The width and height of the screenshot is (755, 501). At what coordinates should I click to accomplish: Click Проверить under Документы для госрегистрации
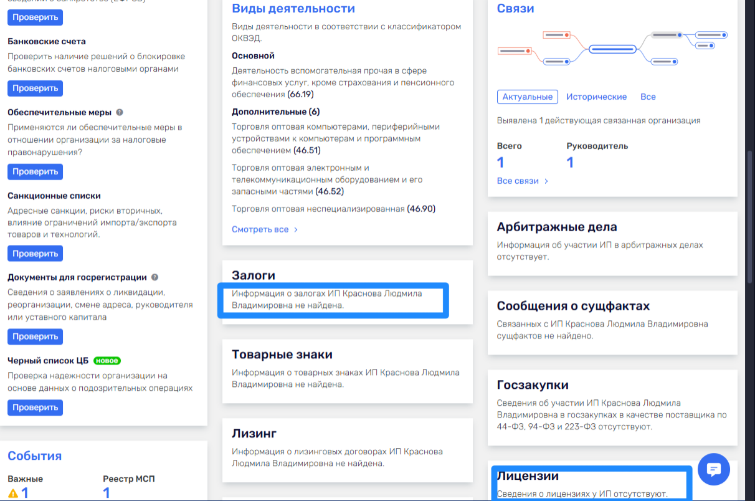36,336
